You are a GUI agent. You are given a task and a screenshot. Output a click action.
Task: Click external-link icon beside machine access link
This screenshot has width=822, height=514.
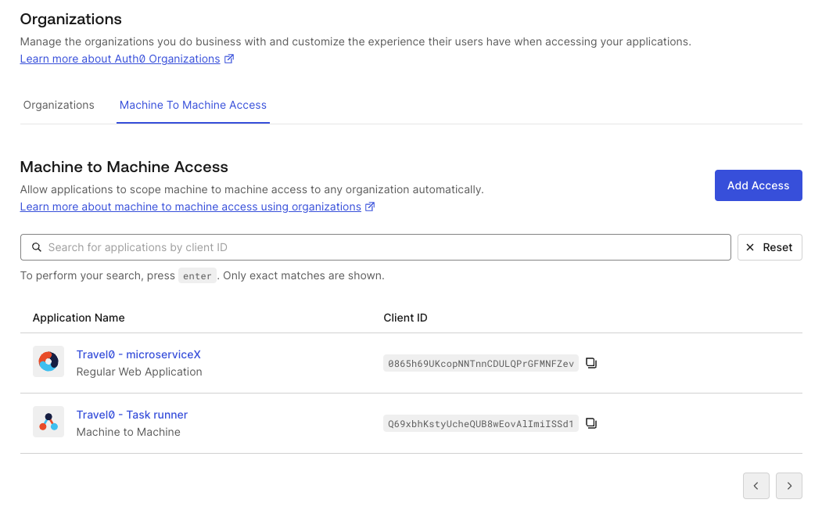click(x=370, y=207)
